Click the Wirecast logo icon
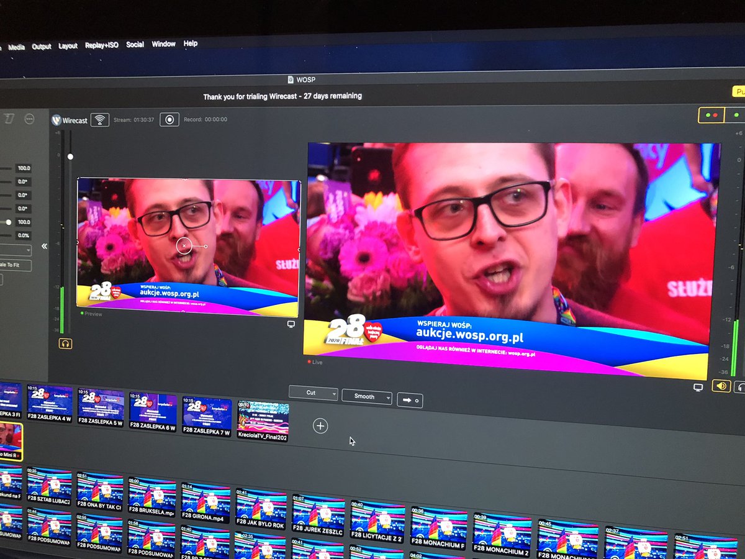This screenshot has height=559, width=745. [x=56, y=120]
